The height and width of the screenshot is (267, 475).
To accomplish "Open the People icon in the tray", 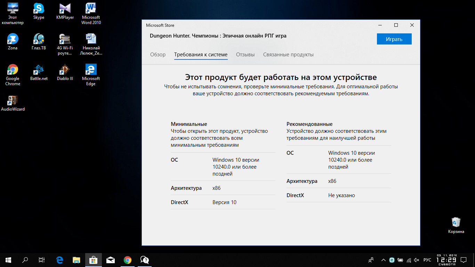I will click(x=371, y=260).
